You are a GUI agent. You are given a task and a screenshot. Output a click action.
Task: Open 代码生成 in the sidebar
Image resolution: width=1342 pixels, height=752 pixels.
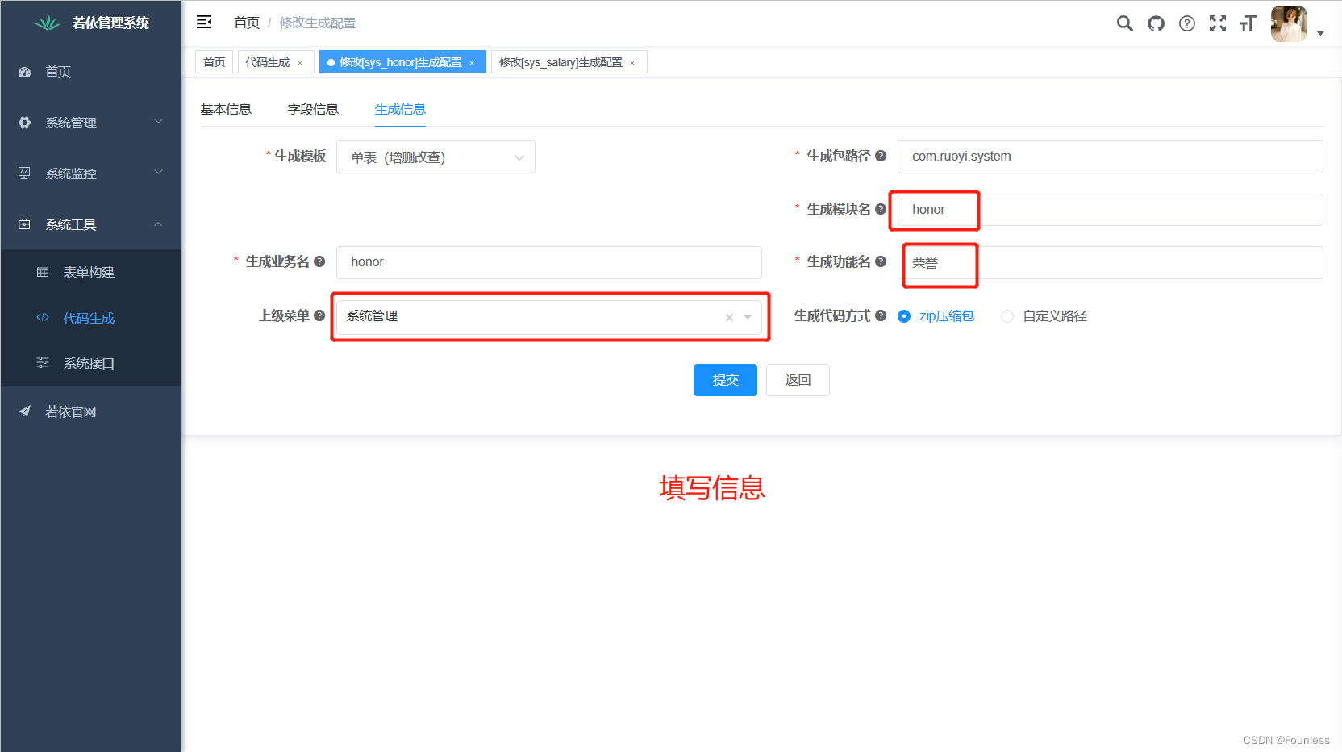(91, 318)
